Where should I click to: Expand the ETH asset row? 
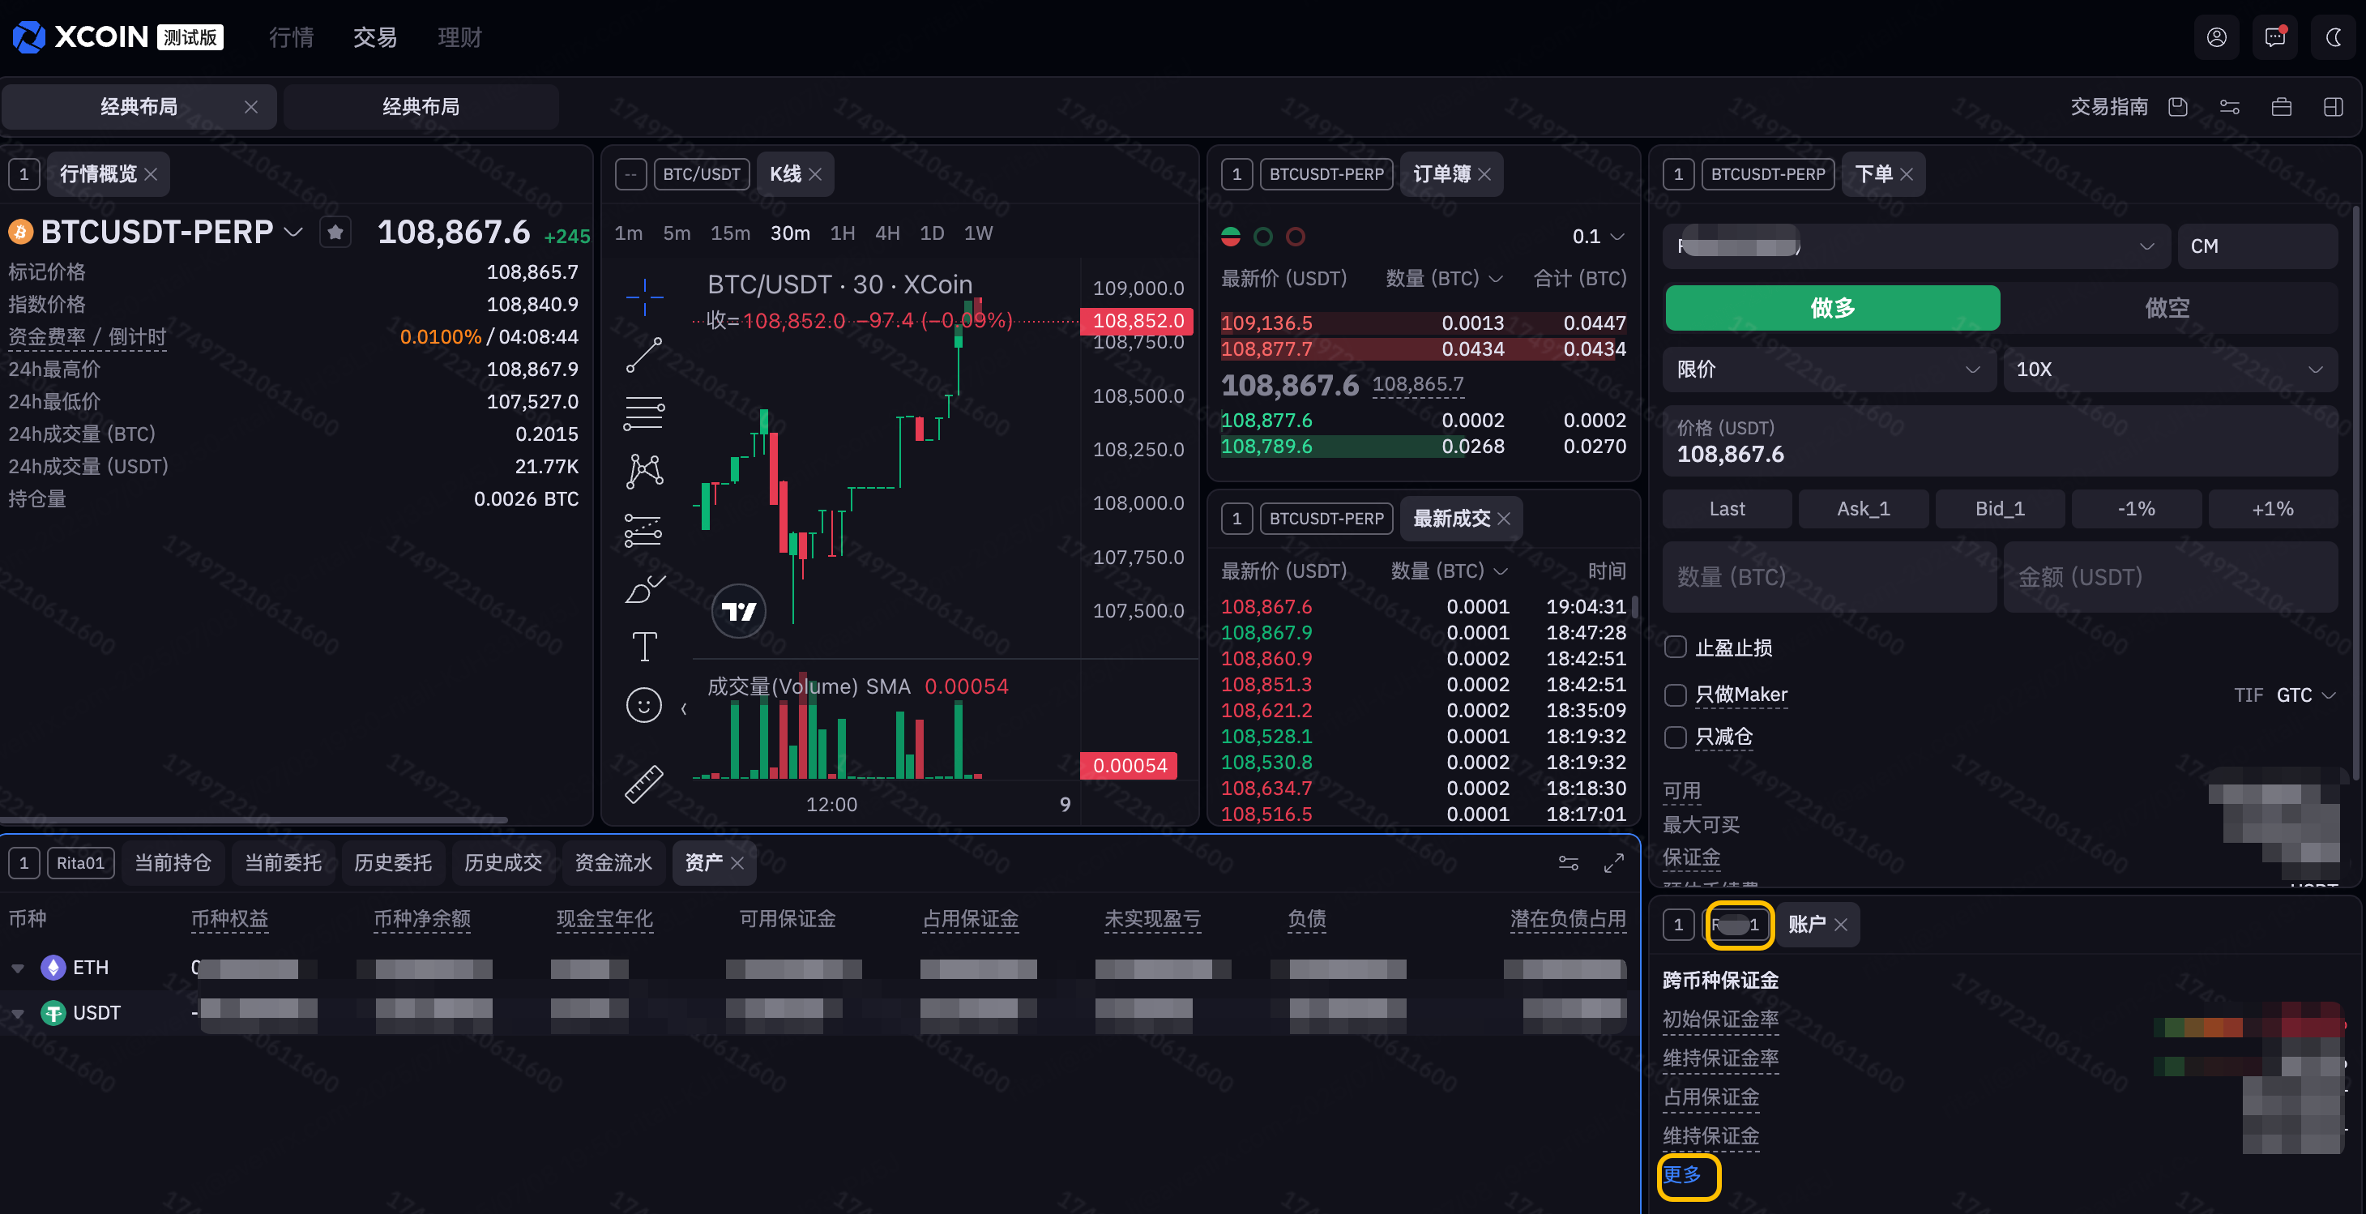pos(18,968)
